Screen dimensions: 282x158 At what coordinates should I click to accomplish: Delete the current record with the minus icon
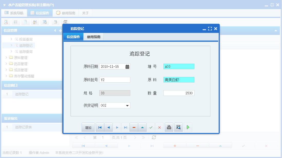[134, 127]
